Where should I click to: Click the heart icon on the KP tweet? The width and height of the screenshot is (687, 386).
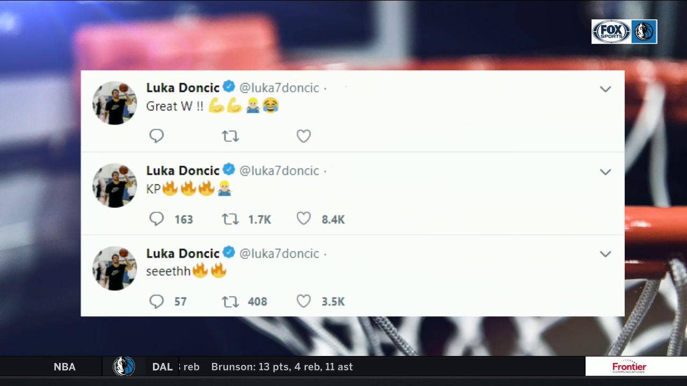(304, 219)
